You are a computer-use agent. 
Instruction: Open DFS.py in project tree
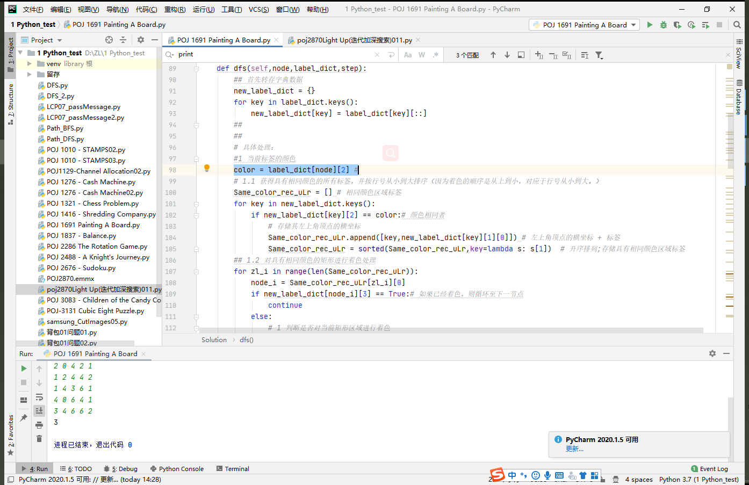coord(57,85)
